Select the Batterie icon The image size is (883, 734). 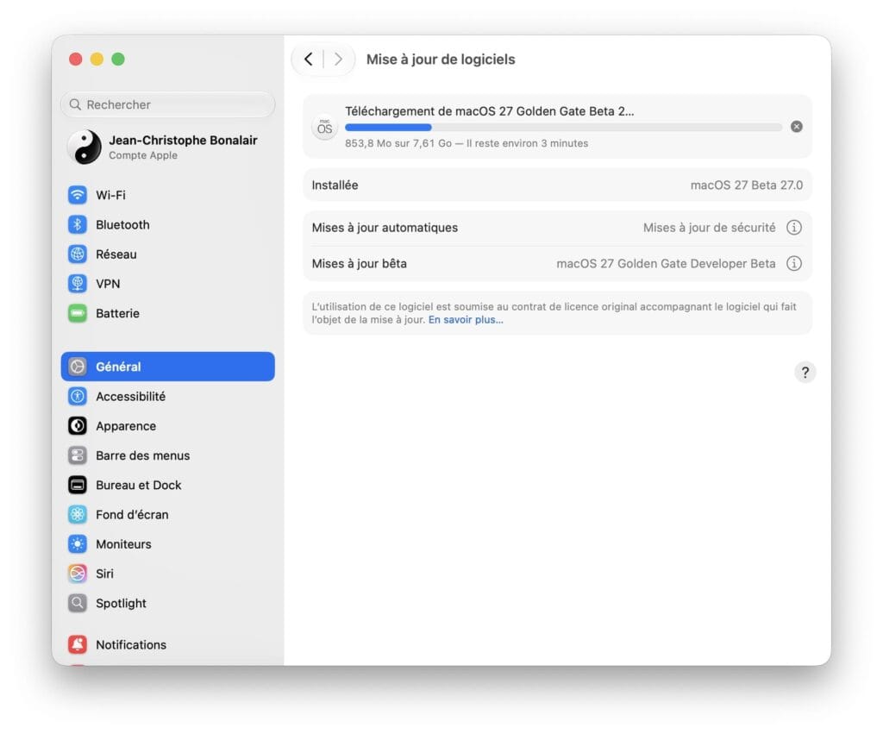[x=77, y=313]
